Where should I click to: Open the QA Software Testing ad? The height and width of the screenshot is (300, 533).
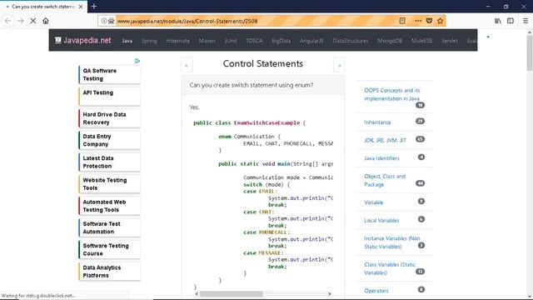click(x=109, y=74)
